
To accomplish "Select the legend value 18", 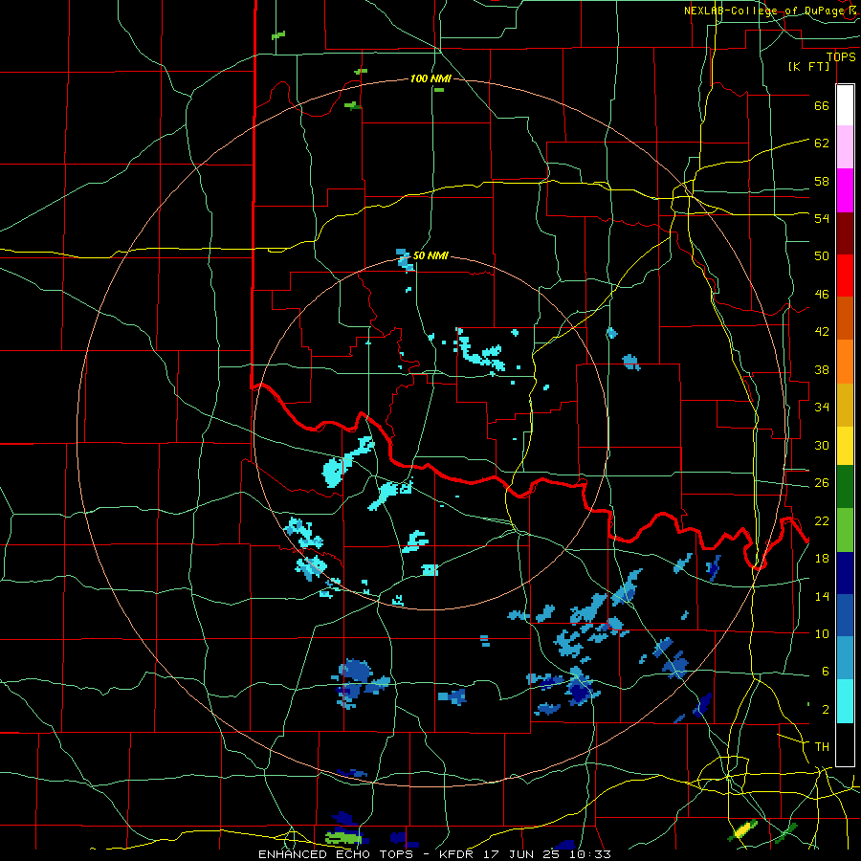I will pyautogui.click(x=822, y=559).
